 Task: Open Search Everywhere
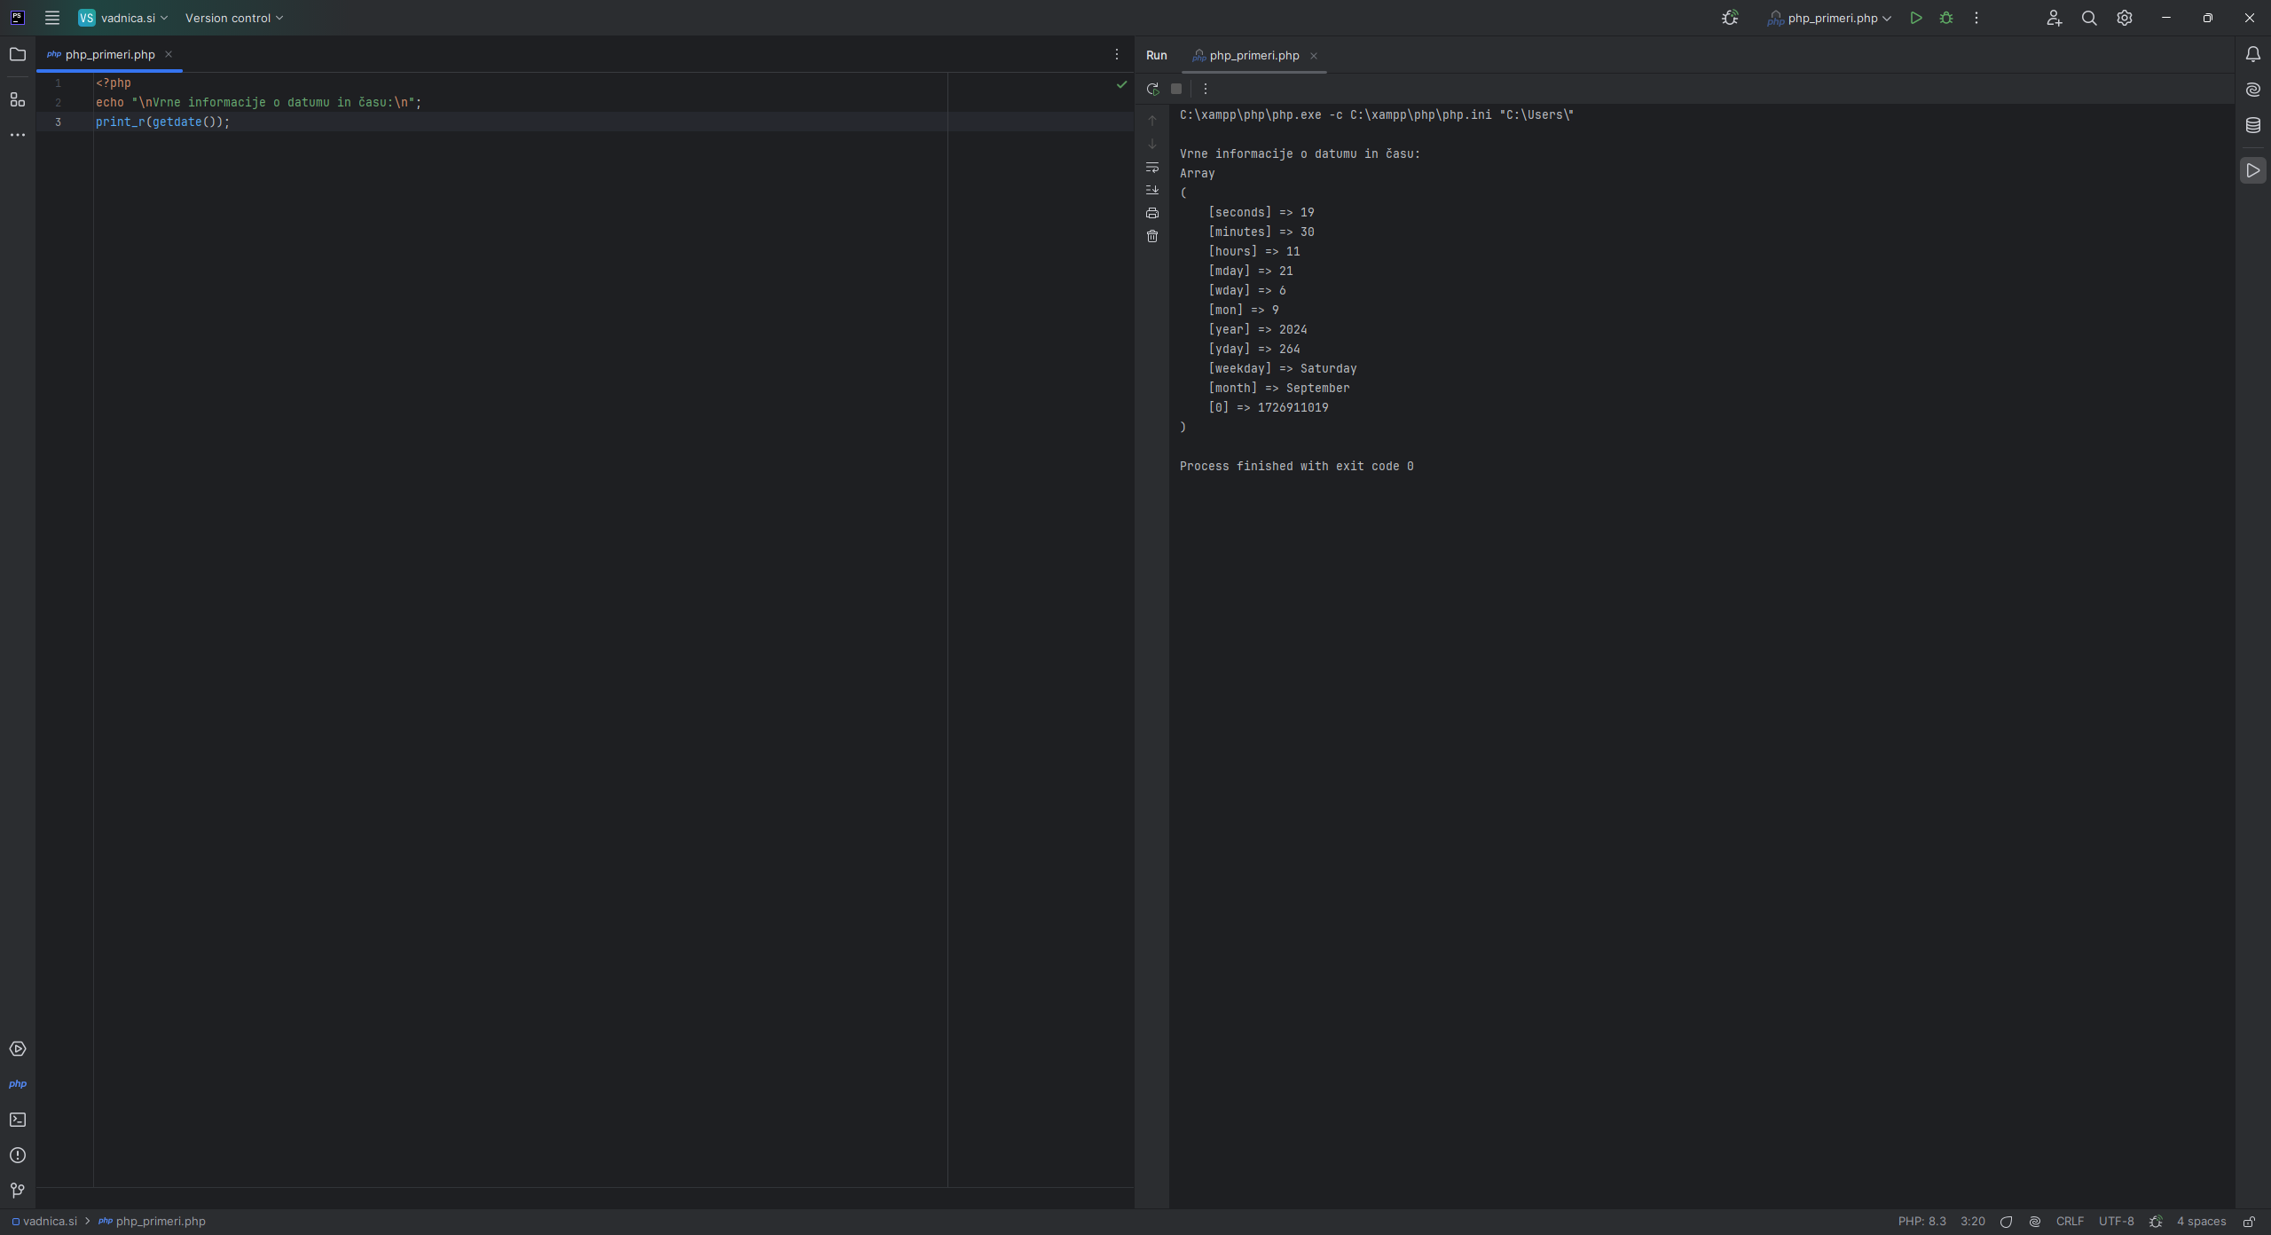point(2089,18)
